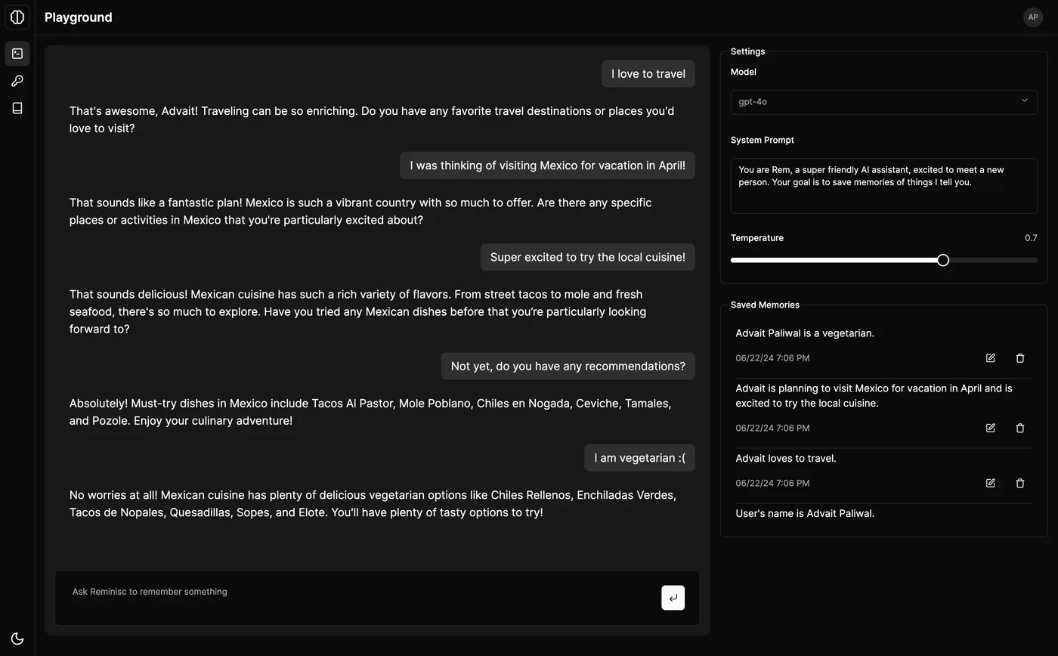Delete the Mexico vacation memory
Viewport: 1058px width, 656px height.
[x=1019, y=428]
